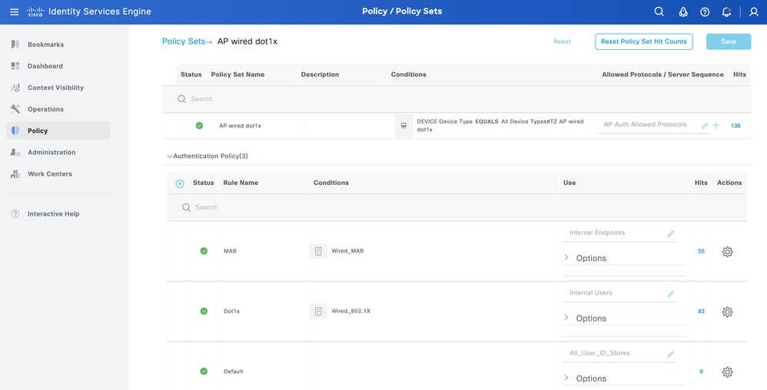Click the Wired_MAB condition icon
This screenshot has width=767, height=390.
(318, 251)
